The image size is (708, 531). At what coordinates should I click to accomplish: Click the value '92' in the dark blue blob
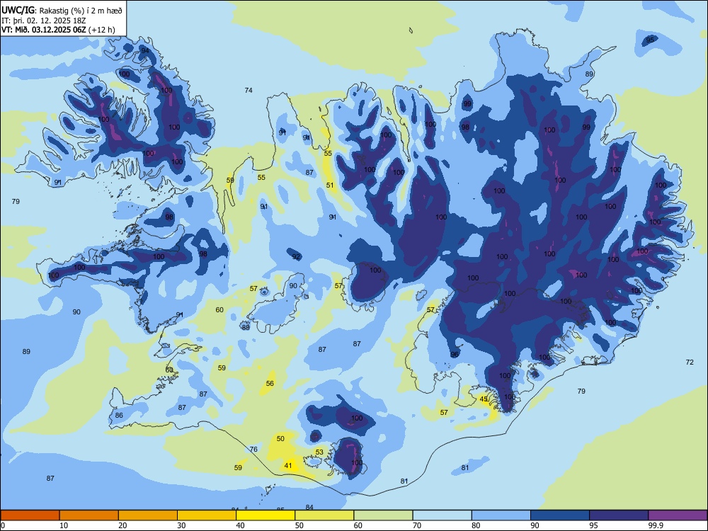point(296,257)
